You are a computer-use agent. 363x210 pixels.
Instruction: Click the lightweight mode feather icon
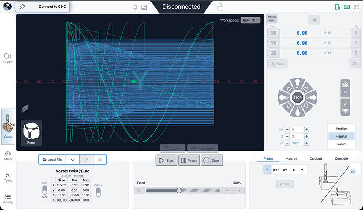coord(25,108)
